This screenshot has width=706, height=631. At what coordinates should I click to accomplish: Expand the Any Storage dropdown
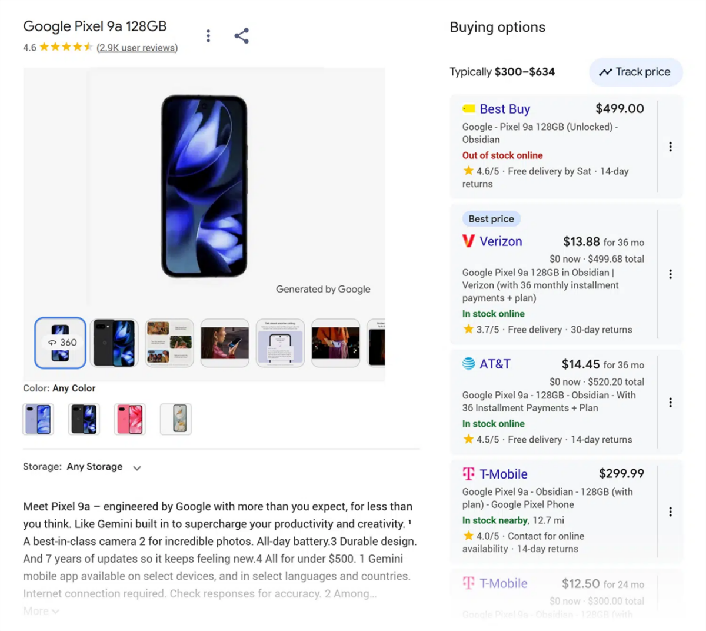[x=136, y=468]
